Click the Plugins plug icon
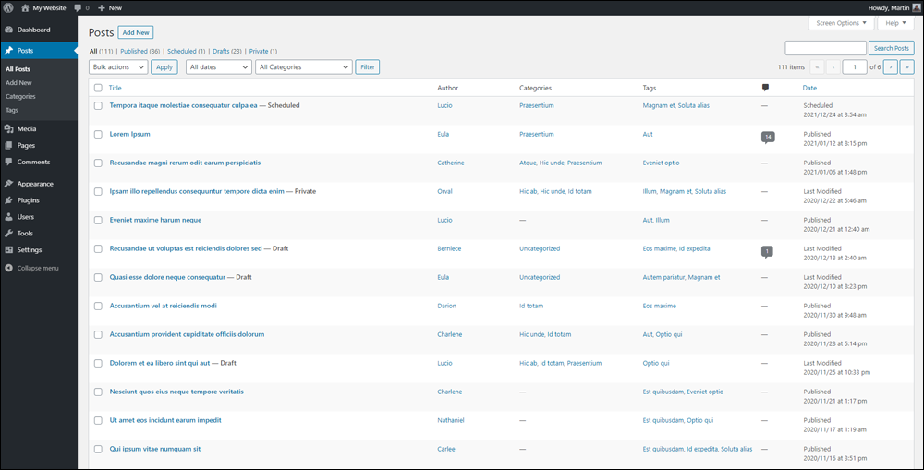Image resolution: width=924 pixels, height=470 pixels. (9, 200)
